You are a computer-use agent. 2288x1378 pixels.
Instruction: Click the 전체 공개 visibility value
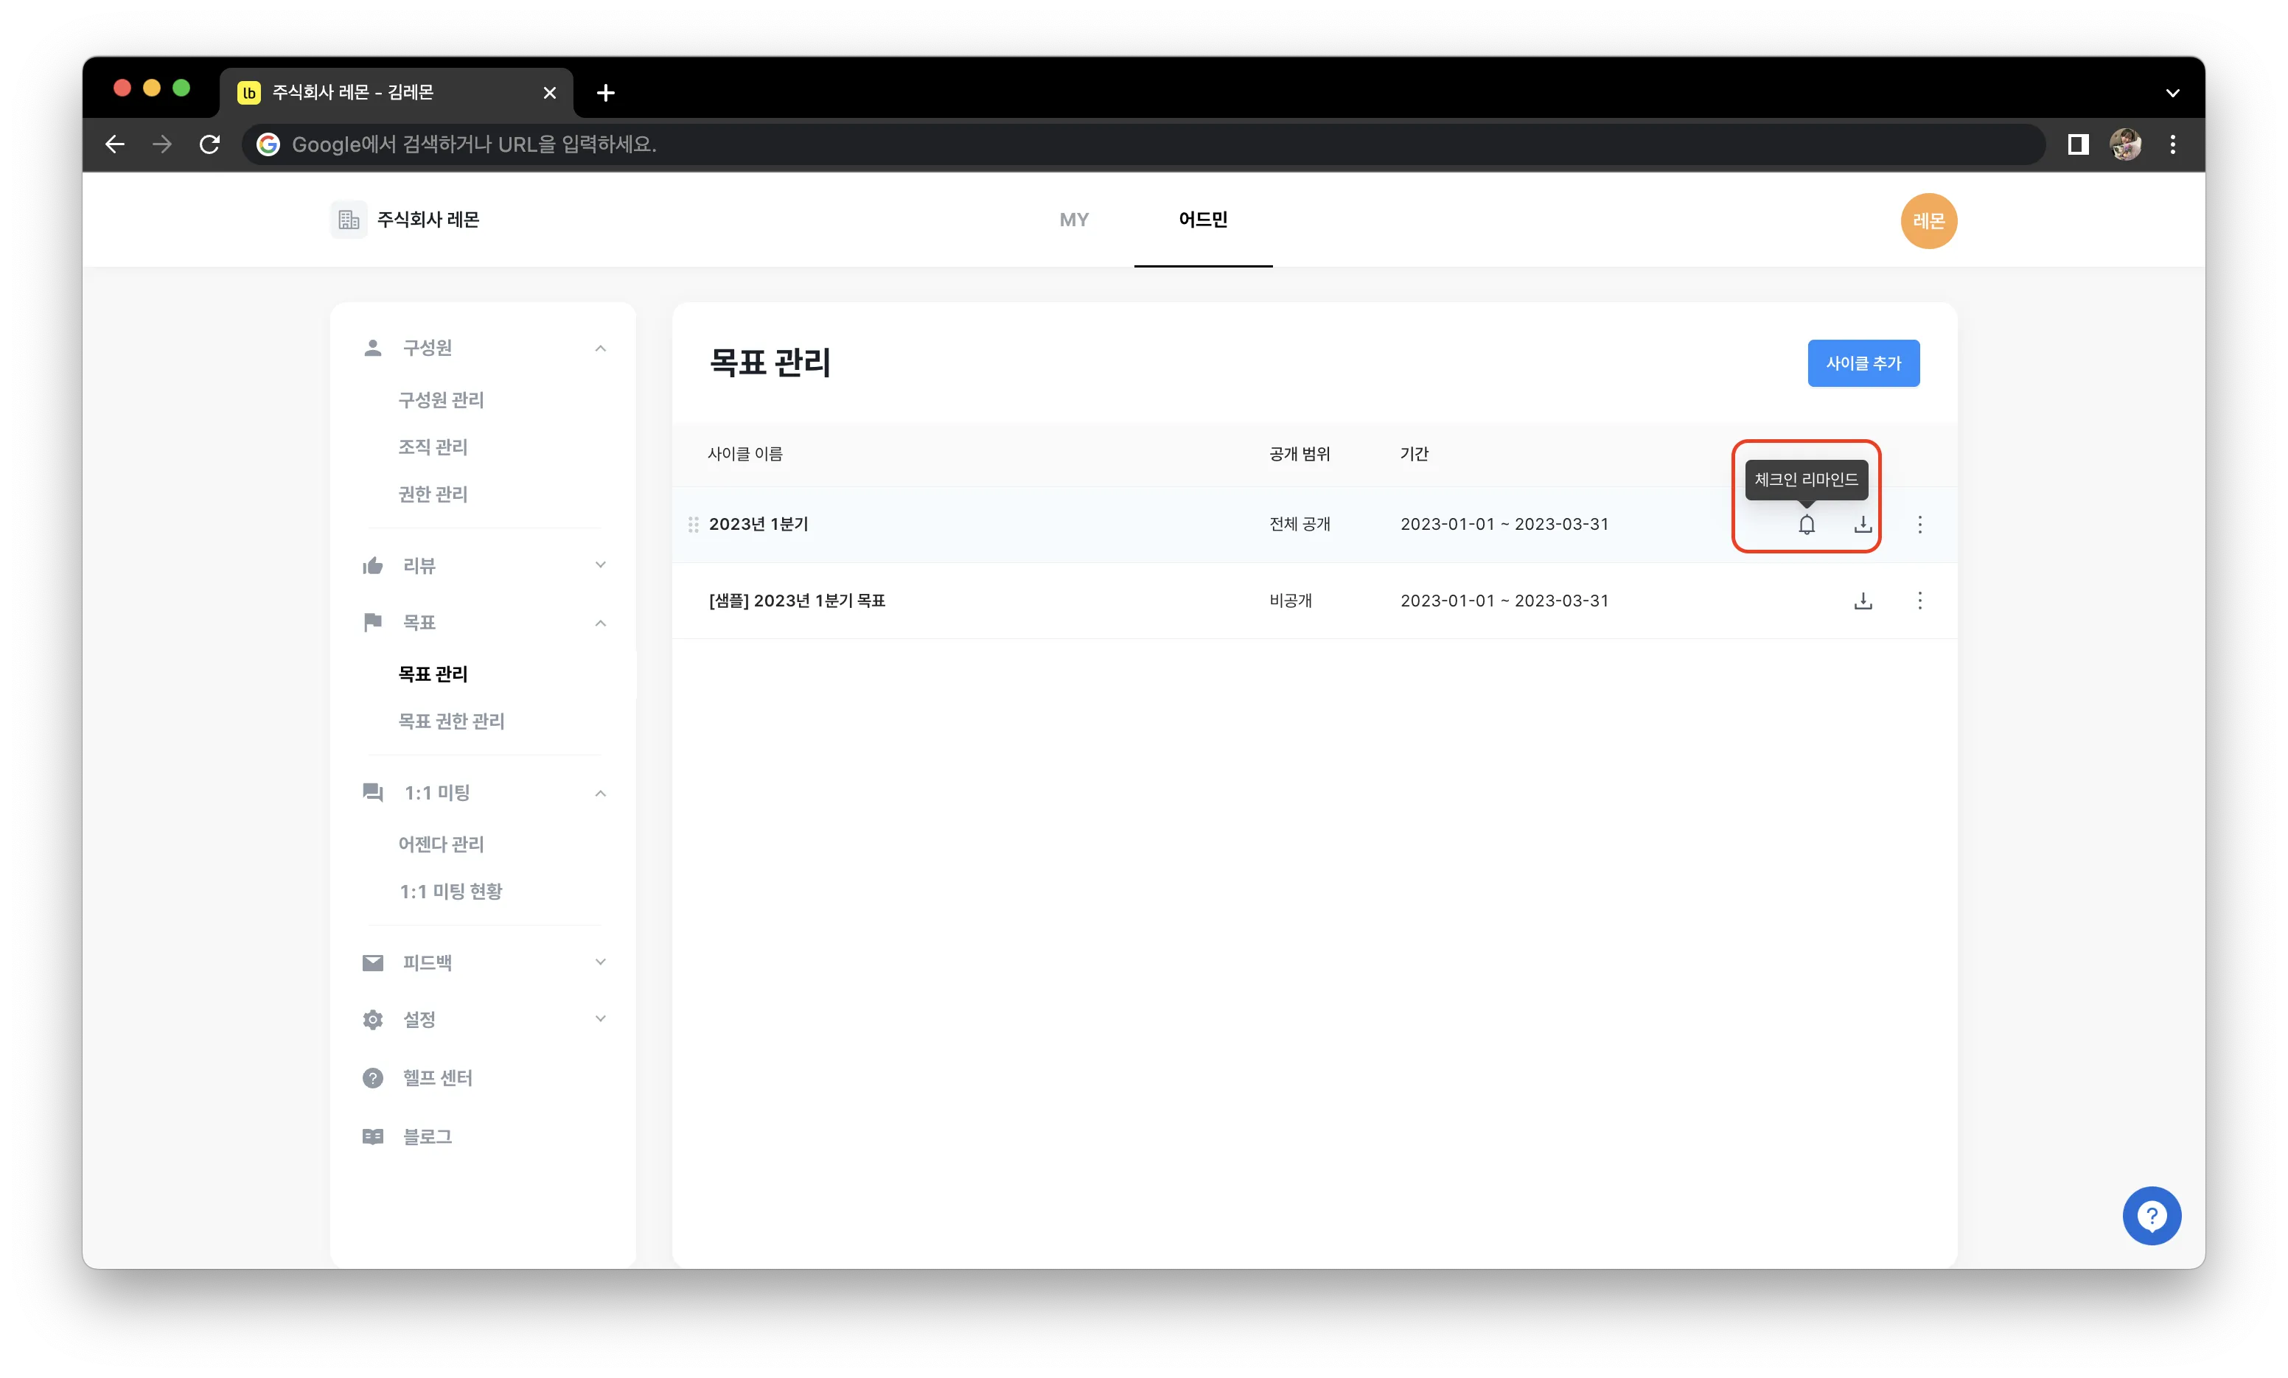pos(1299,525)
